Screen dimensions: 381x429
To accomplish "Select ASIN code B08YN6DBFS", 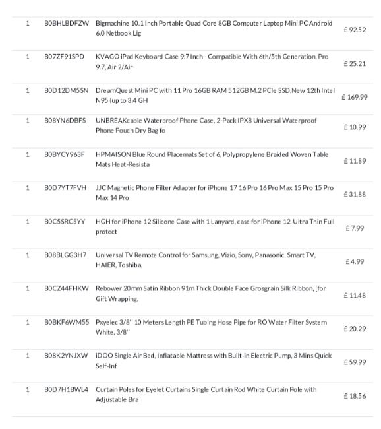I will [x=65, y=121].
